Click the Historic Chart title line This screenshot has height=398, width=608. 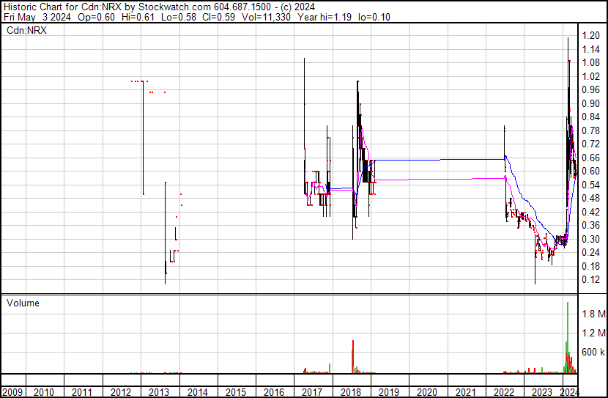pyautogui.click(x=160, y=7)
